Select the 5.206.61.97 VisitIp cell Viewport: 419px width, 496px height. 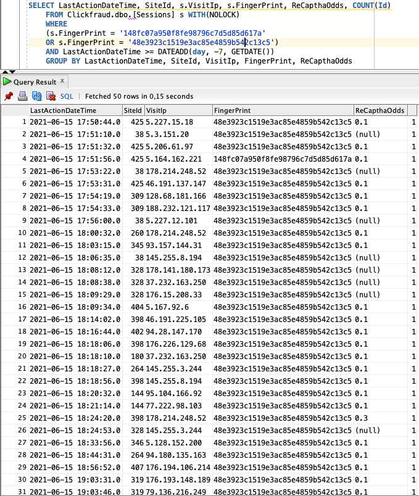pyautogui.click(x=178, y=147)
